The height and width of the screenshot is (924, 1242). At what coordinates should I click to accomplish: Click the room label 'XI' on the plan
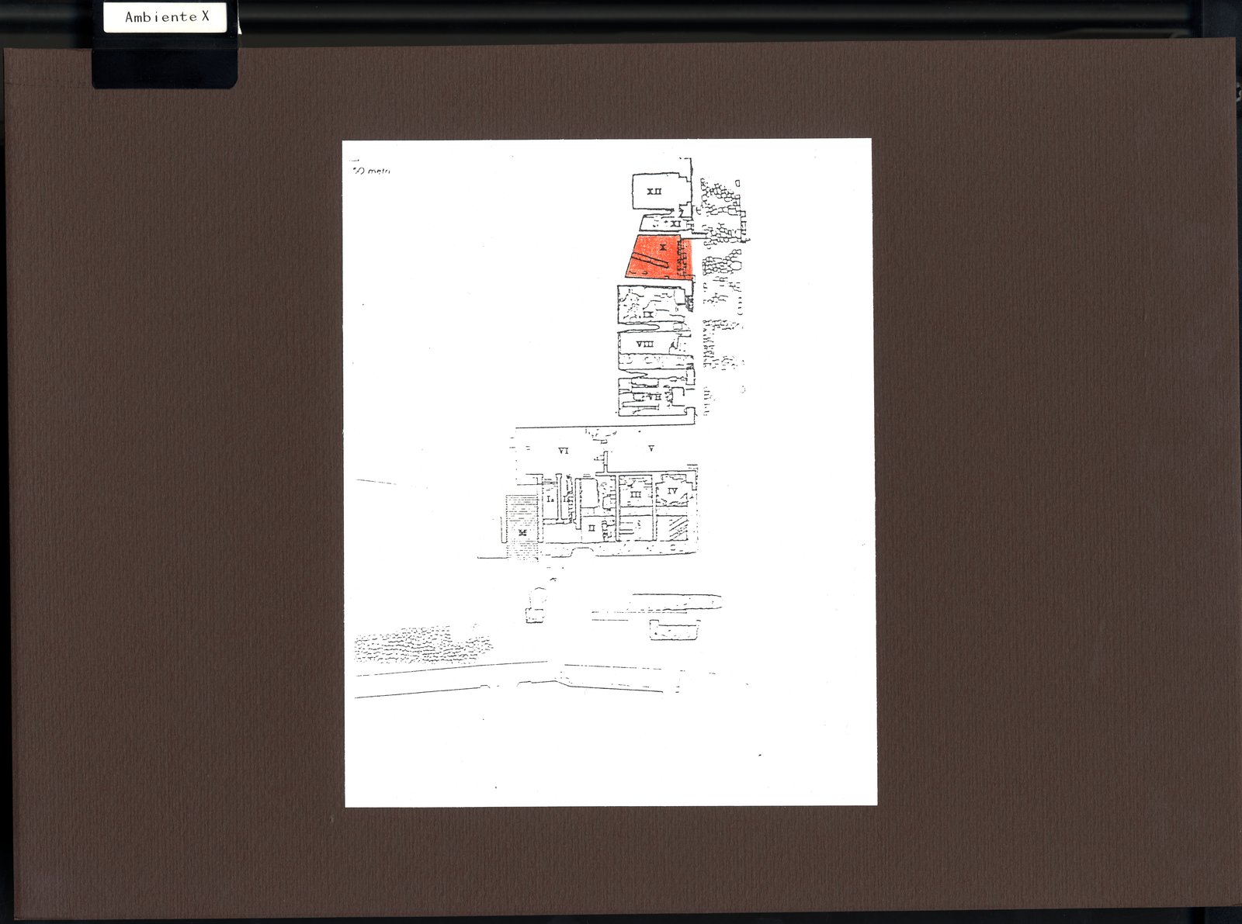(x=676, y=223)
